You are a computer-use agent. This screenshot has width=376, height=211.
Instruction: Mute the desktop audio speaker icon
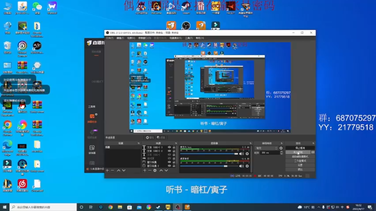point(241,166)
